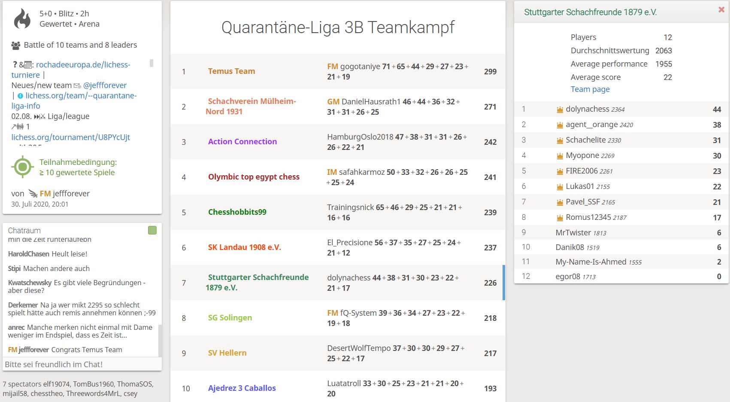Open the Team page link

point(590,89)
